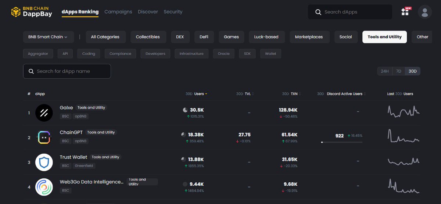Click the magnifier icon in dApp name search
This screenshot has width=441, height=204.
pyautogui.click(x=31, y=71)
